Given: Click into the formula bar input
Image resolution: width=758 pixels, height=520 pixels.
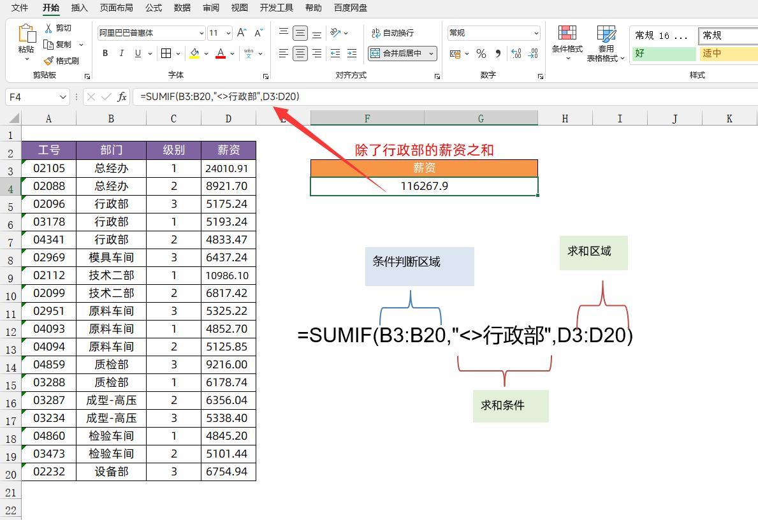Looking at the screenshot, I should (x=445, y=97).
